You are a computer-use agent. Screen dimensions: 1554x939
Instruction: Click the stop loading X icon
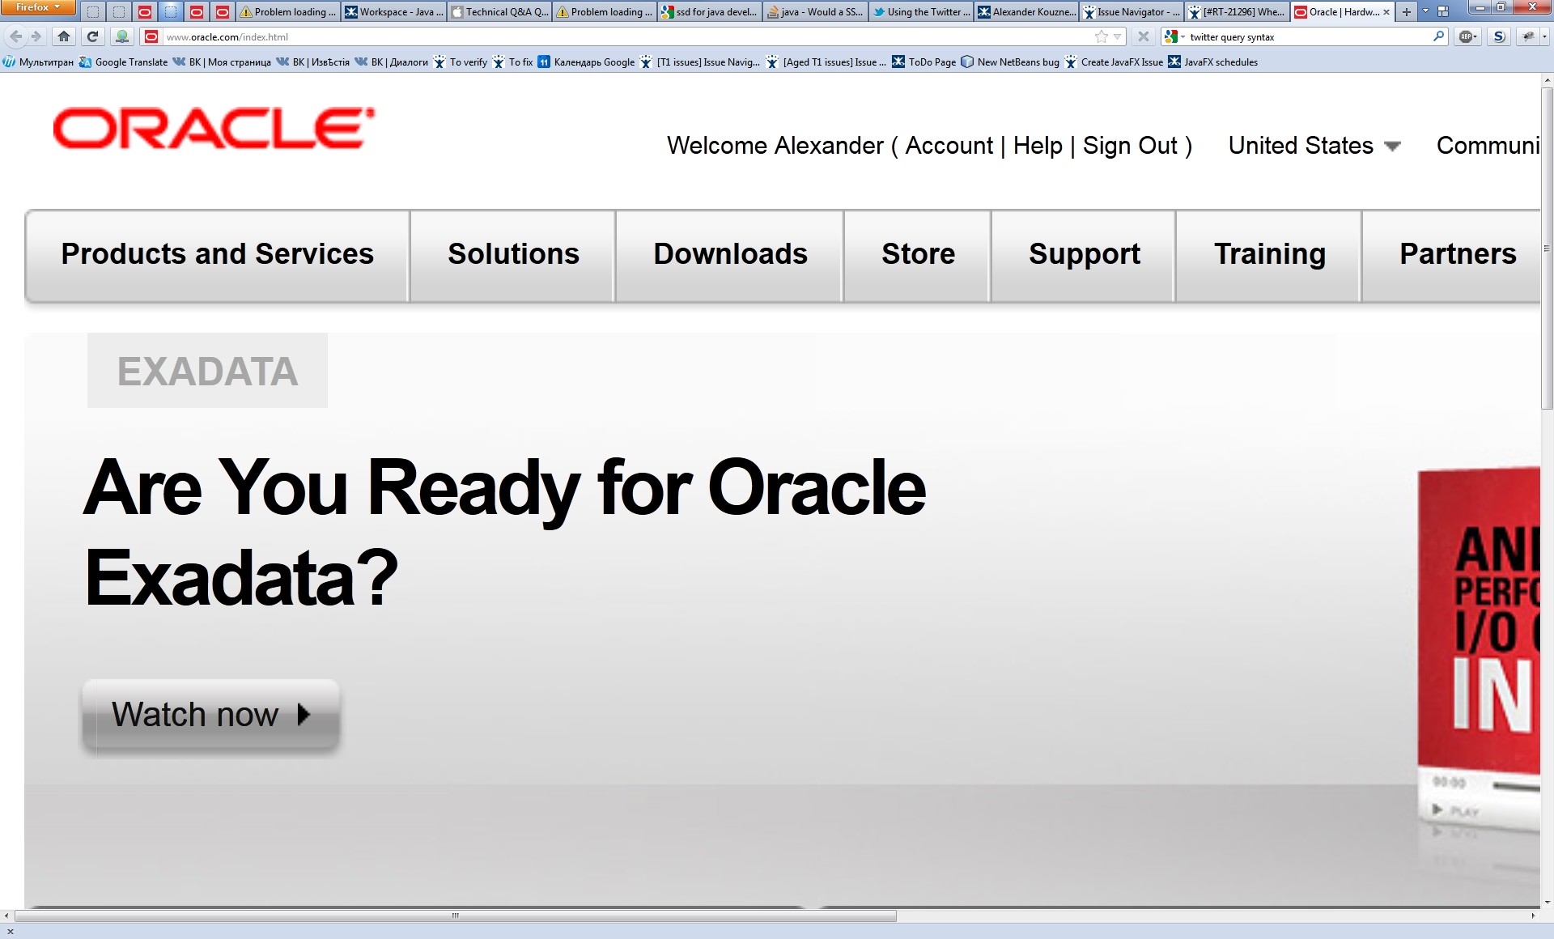(x=1143, y=36)
